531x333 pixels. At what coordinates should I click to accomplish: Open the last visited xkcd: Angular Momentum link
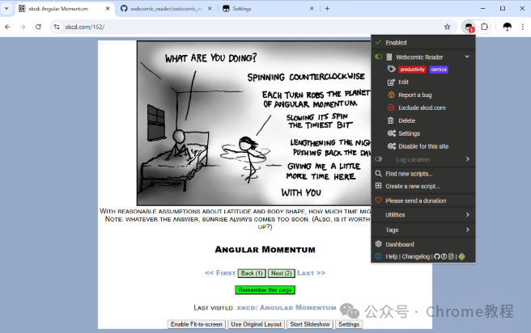[287, 308]
